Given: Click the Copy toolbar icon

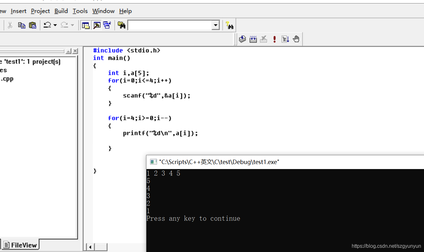Looking at the screenshot, I should [x=22, y=25].
